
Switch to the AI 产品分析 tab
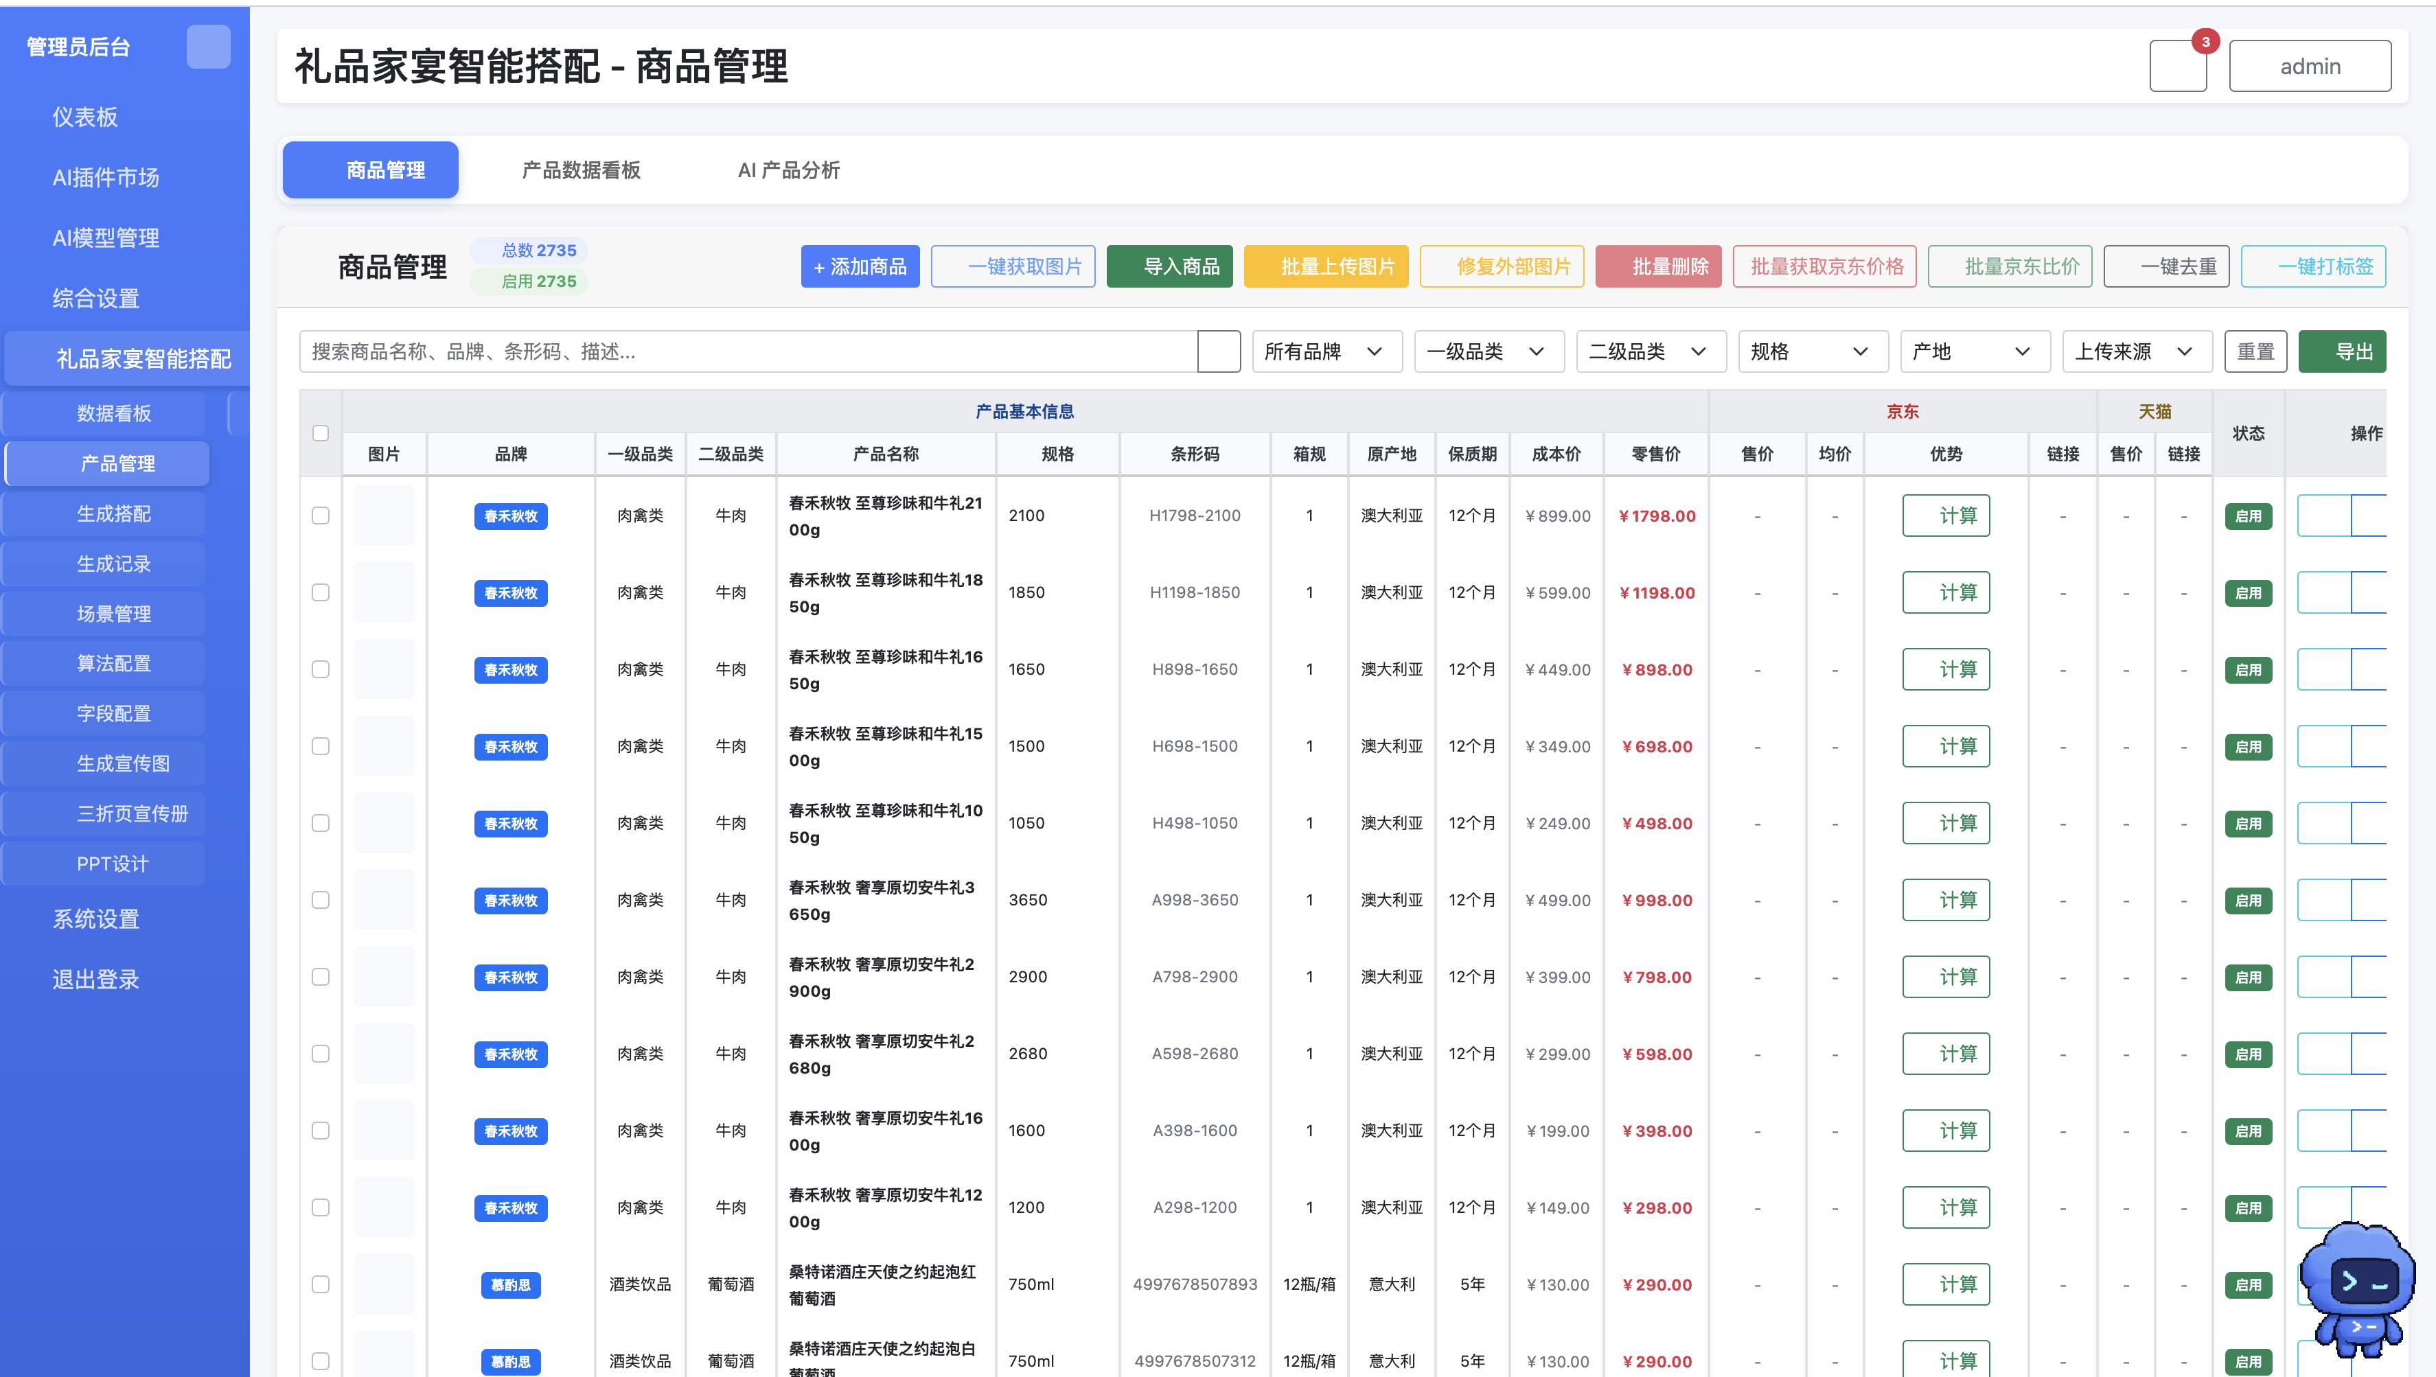click(789, 170)
